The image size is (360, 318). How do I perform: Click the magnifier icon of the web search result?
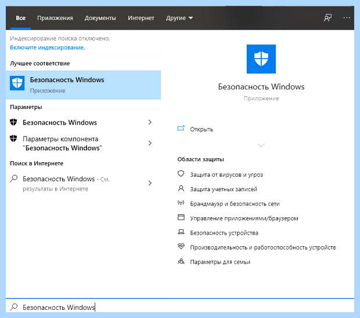14,178
